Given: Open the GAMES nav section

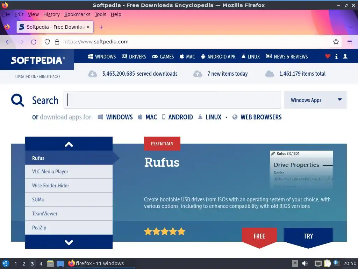Looking at the screenshot, I should click(163, 56).
